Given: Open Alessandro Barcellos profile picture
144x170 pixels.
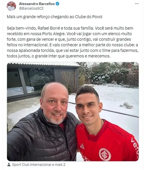Looking at the screenshot, I should (11, 6).
